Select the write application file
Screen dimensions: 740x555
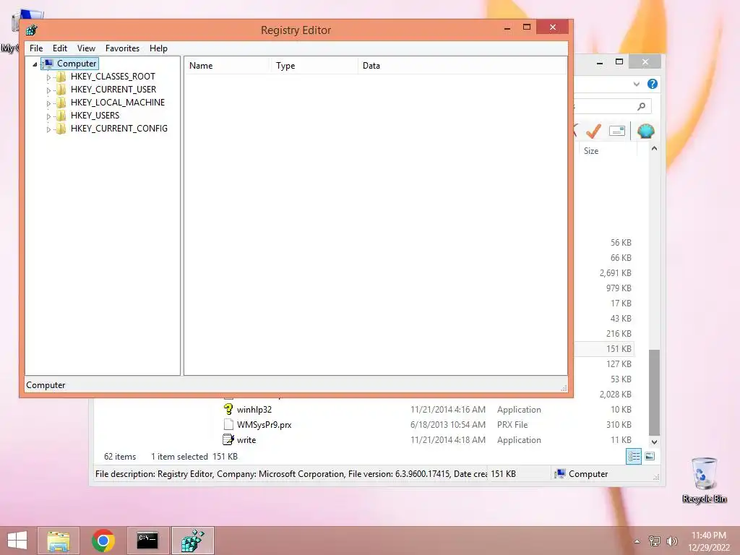[246, 440]
